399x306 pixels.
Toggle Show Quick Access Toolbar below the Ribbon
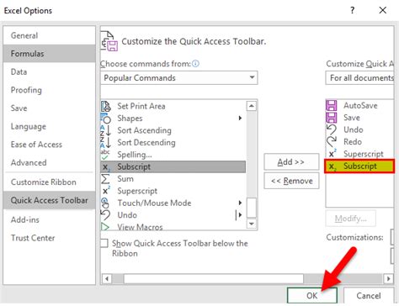point(104,243)
